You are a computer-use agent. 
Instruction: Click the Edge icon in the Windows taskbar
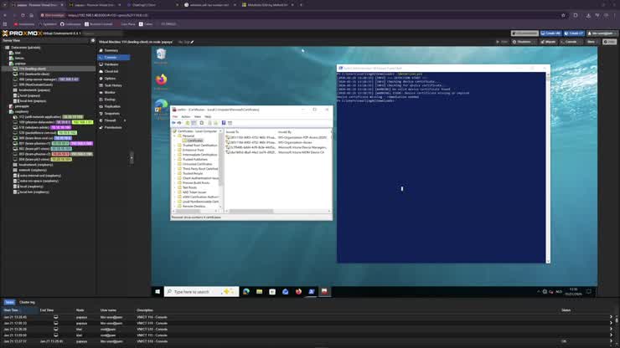pos(246,291)
